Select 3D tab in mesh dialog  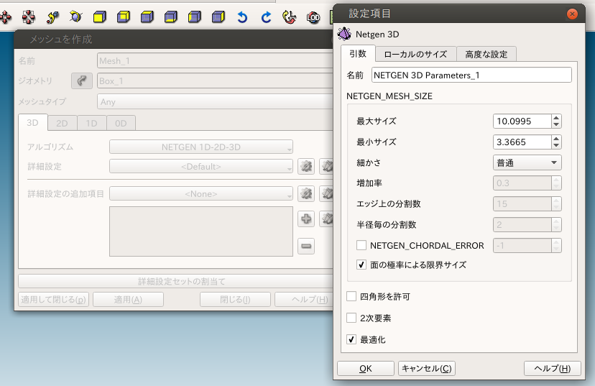(x=32, y=123)
